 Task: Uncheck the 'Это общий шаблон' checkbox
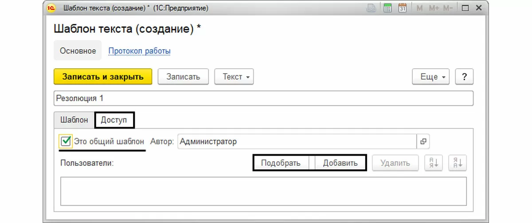pyautogui.click(x=66, y=141)
